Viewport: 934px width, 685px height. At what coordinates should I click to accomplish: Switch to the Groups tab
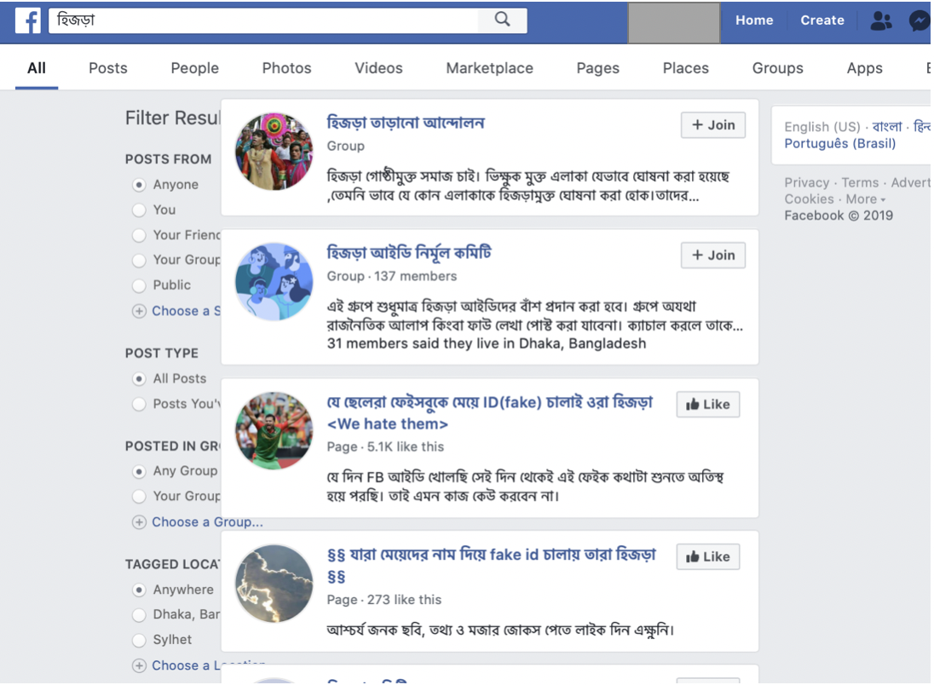pos(777,68)
